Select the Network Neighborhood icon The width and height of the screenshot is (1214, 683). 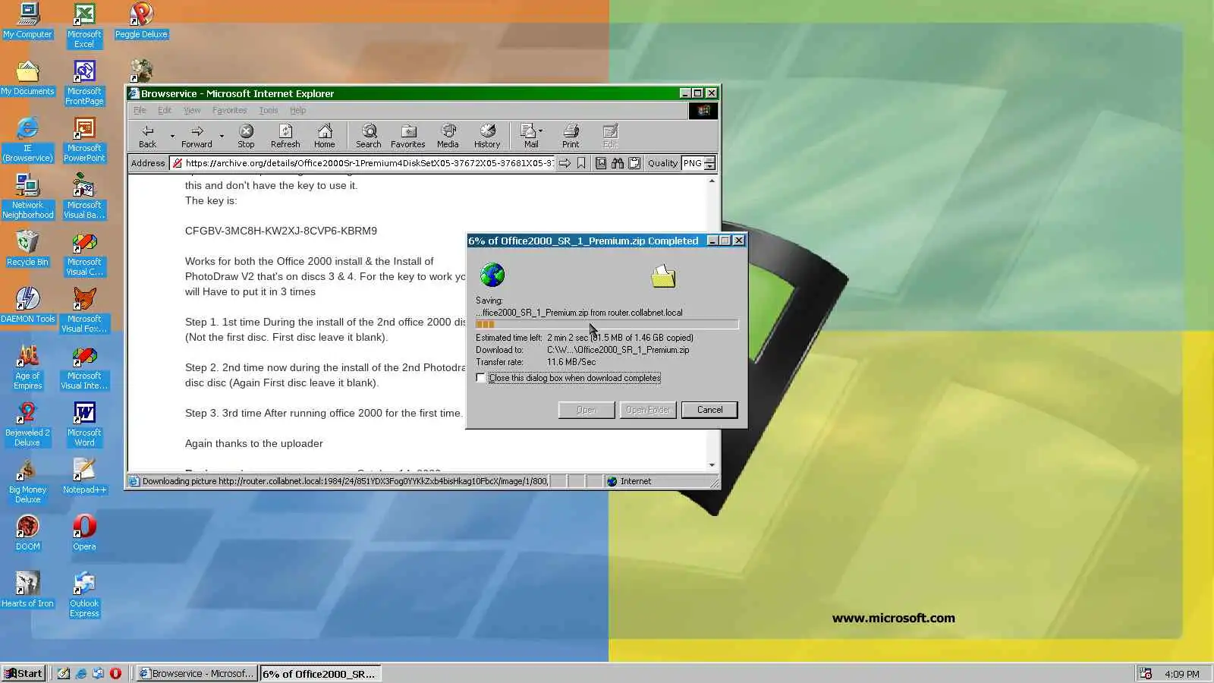pyautogui.click(x=28, y=197)
